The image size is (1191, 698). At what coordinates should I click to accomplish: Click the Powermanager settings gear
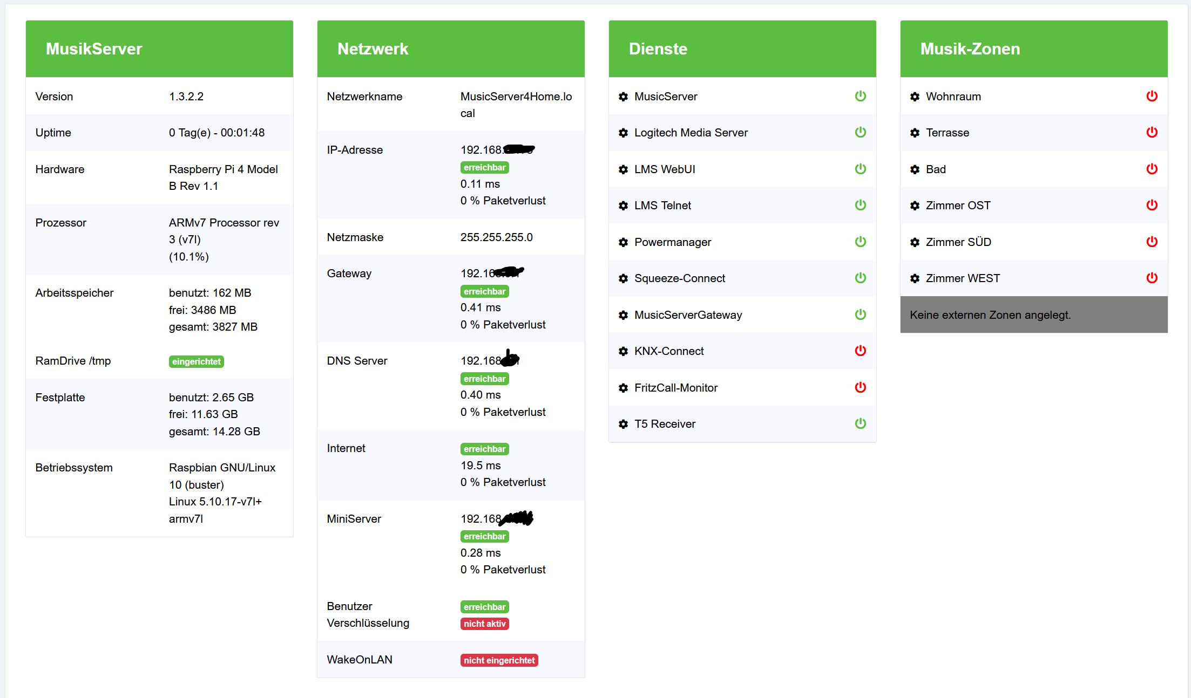tap(623, 242)
